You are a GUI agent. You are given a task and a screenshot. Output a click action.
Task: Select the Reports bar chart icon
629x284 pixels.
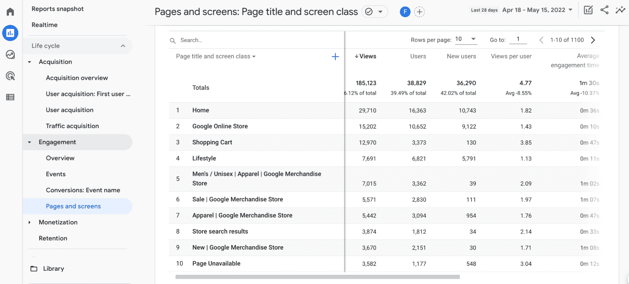tap(10, 33)
